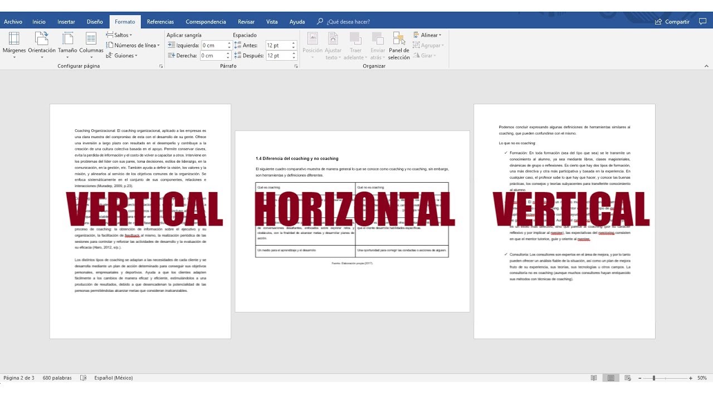Open the Panel de selección
Image resolution: width=713 pixels, height=401 pixels.
399,45
